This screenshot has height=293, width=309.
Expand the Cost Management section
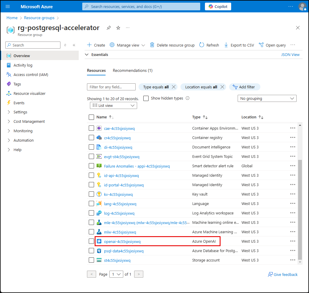coord(29,121)
